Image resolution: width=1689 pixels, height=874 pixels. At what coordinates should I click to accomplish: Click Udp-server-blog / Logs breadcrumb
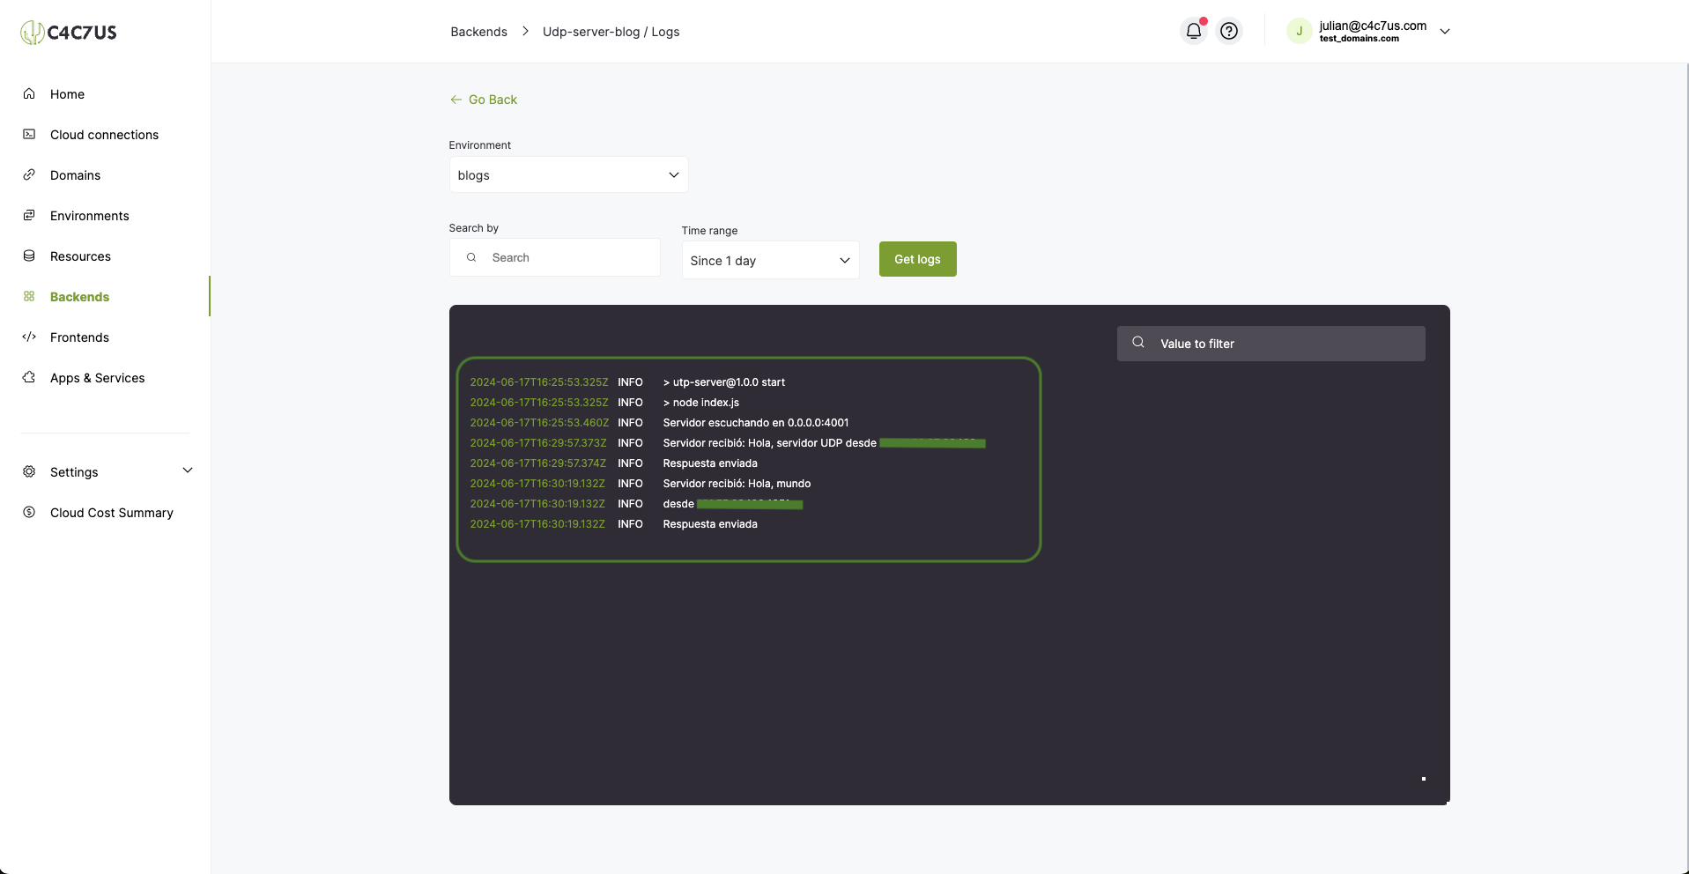click(x=611, y=32)
